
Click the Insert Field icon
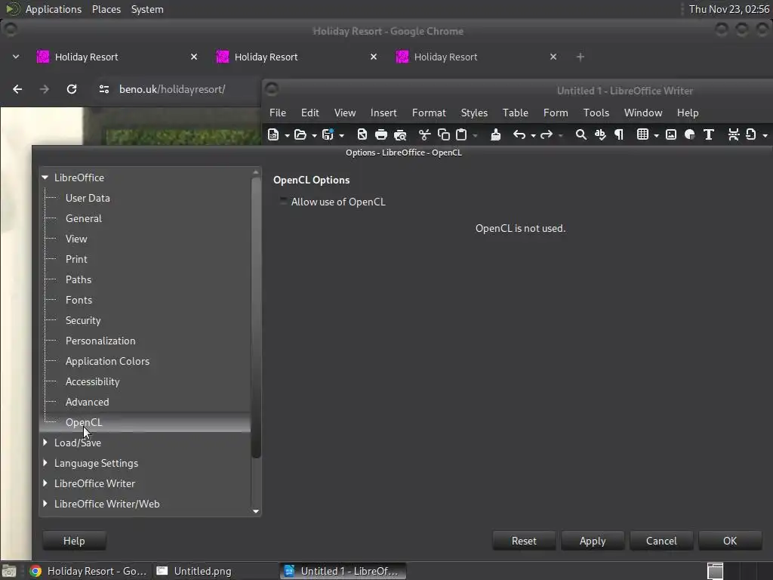click(751, 134)
